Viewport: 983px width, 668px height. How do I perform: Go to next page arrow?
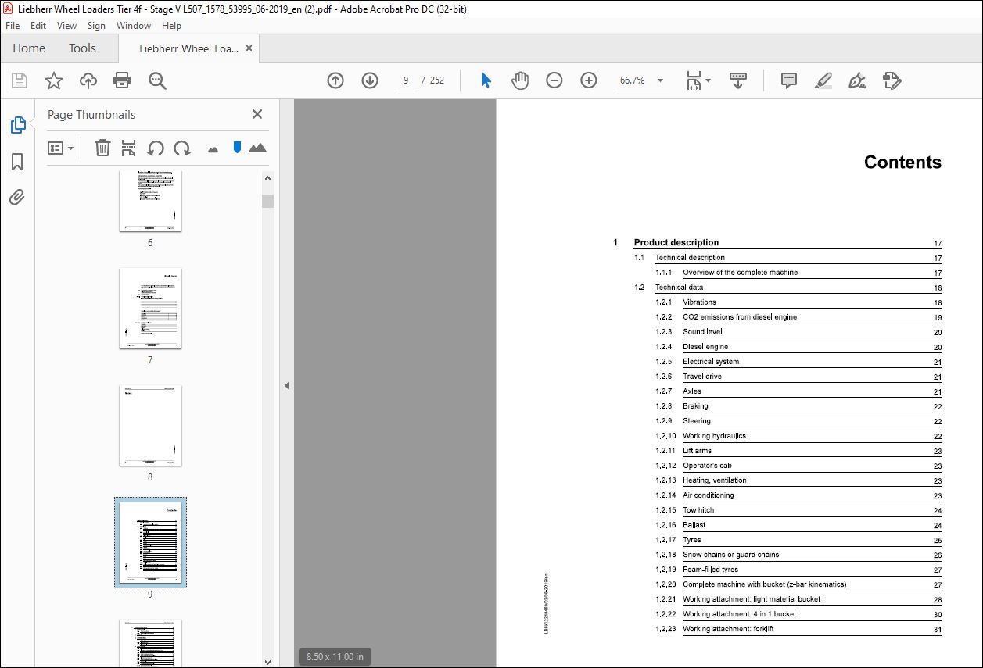[370, 80]
